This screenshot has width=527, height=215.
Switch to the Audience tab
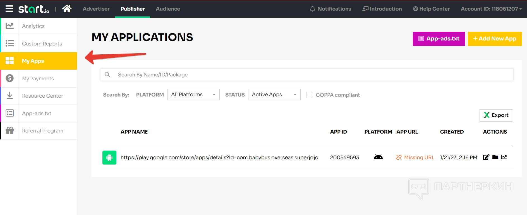168,9
